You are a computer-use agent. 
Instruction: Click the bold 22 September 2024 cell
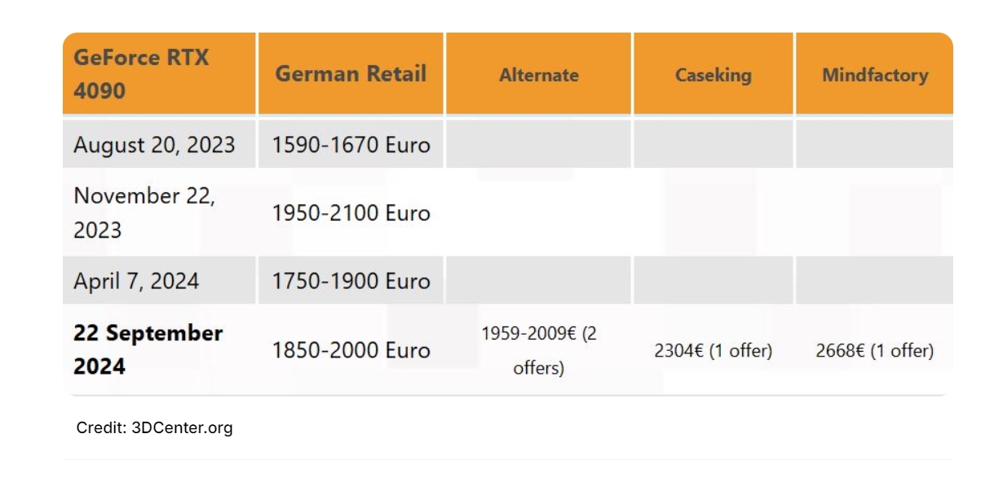click(148, 349)
